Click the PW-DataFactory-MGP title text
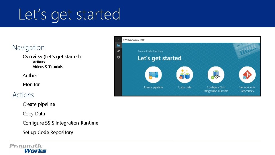The height and width of the screenshot is (155, 275). click(134, 40)
